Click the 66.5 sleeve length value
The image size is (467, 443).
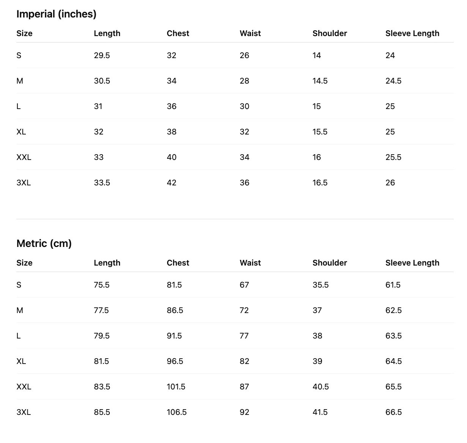(393, 412)
